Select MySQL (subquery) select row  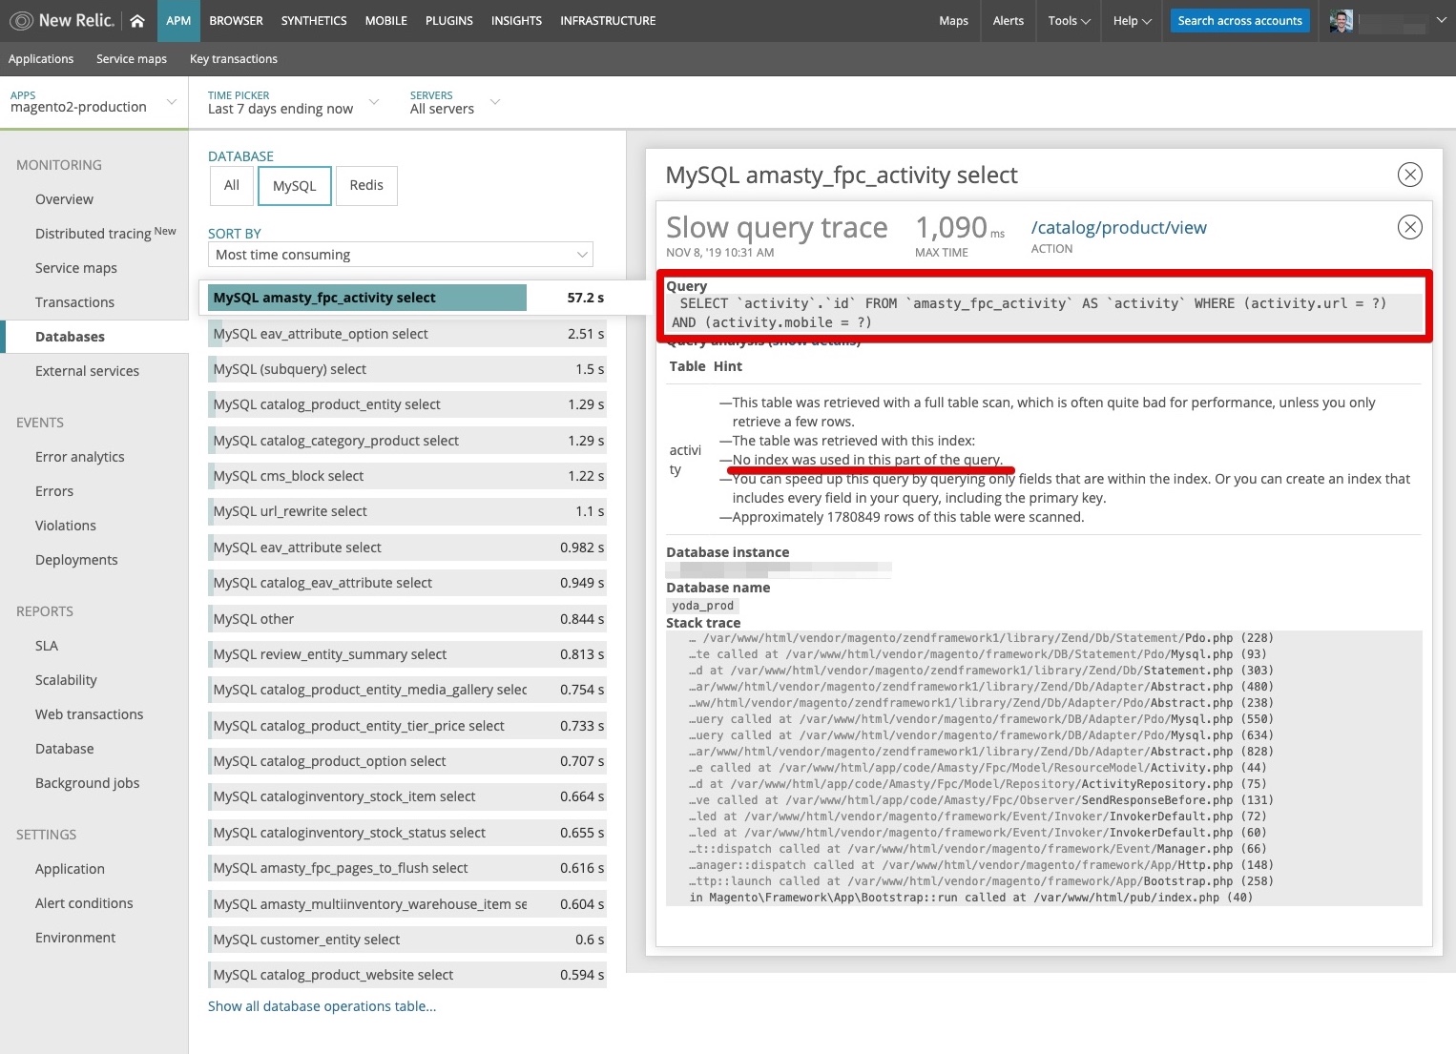pos(407,369)
